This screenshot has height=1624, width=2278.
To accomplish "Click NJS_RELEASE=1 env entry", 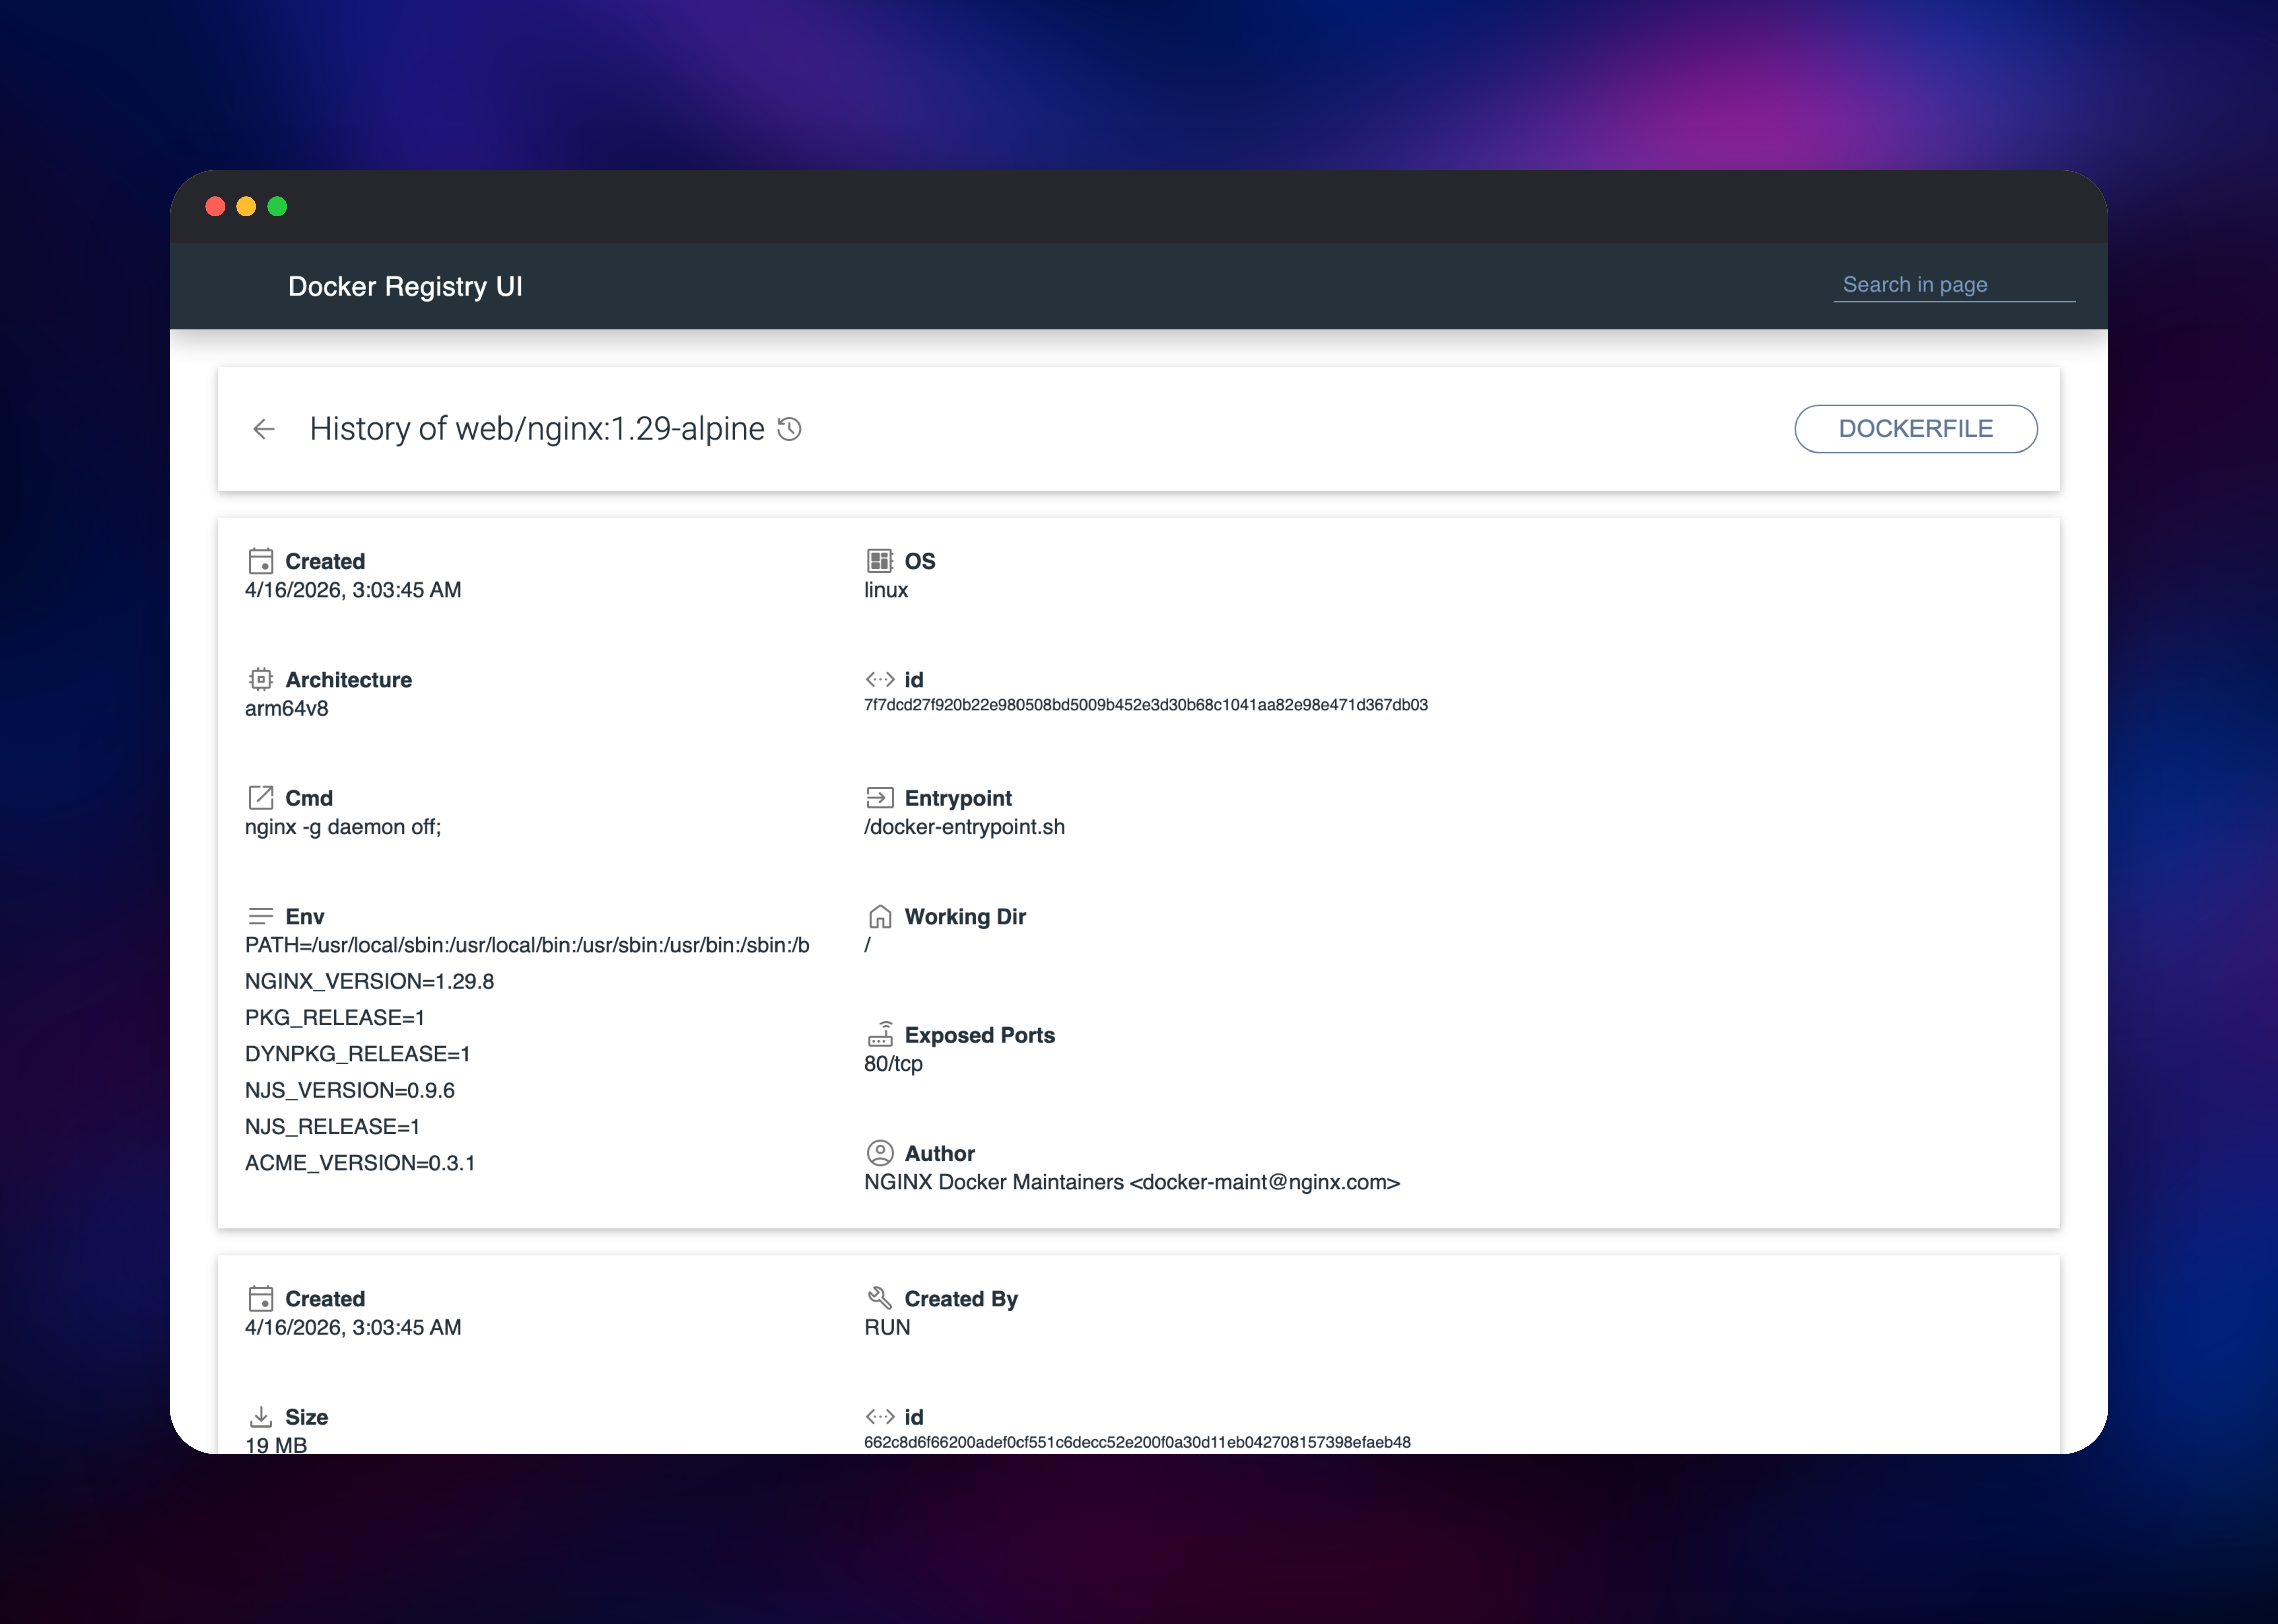I will [332, 1127].
